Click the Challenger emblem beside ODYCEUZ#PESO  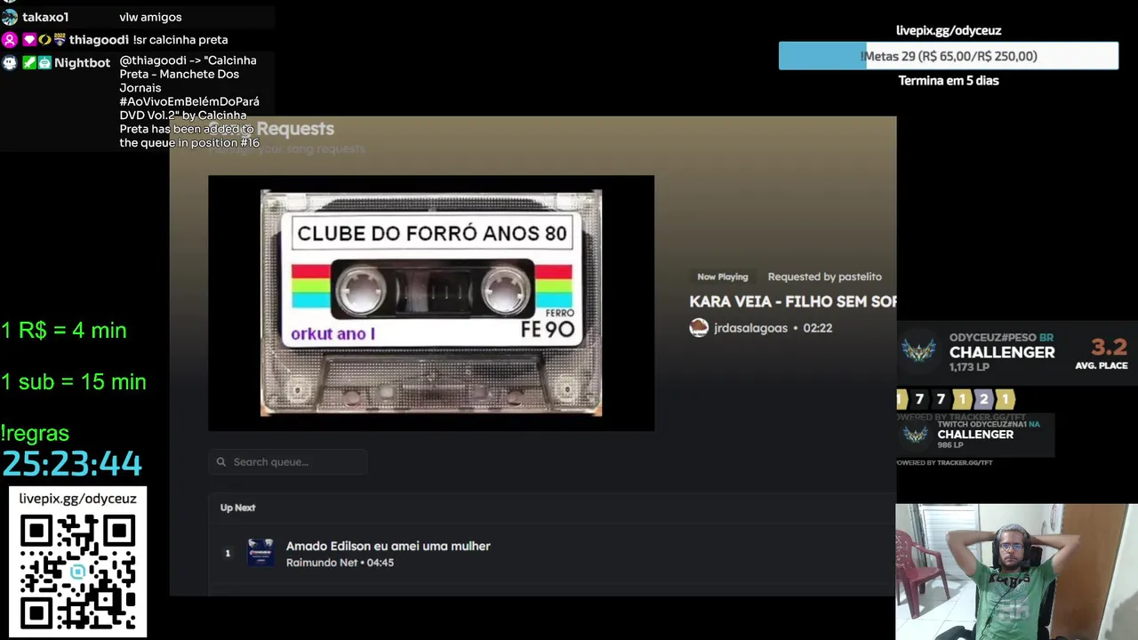[x=918, y=351]
